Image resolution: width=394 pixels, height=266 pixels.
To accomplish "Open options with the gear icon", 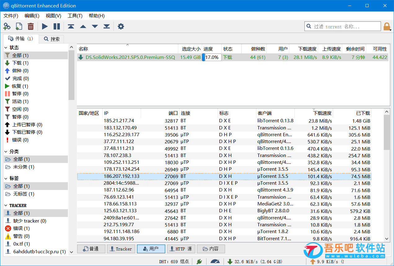I will 121,26.
